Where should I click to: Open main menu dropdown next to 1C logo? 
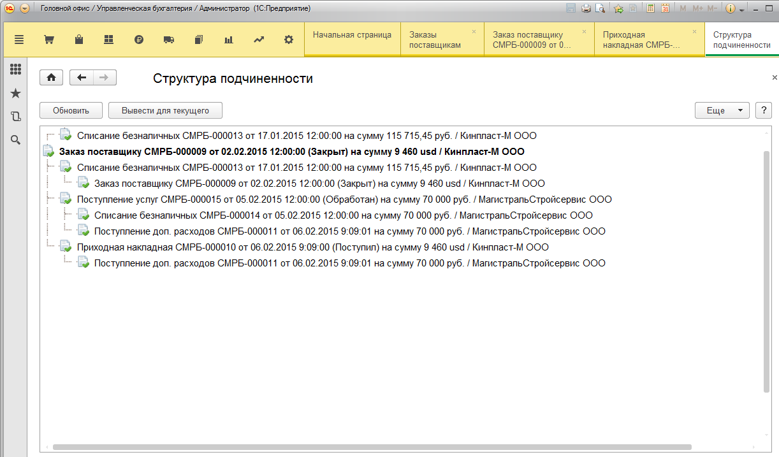pyautogui.click(x=25, y=8)
